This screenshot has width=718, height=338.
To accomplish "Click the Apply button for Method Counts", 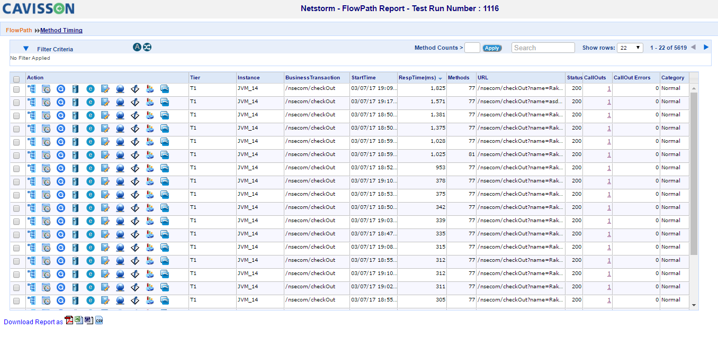I will pos(492,48).
